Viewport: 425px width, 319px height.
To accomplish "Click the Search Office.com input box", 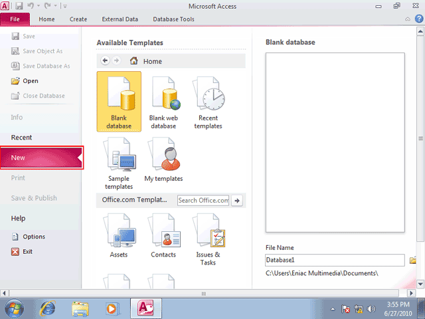I will (203, 201).
